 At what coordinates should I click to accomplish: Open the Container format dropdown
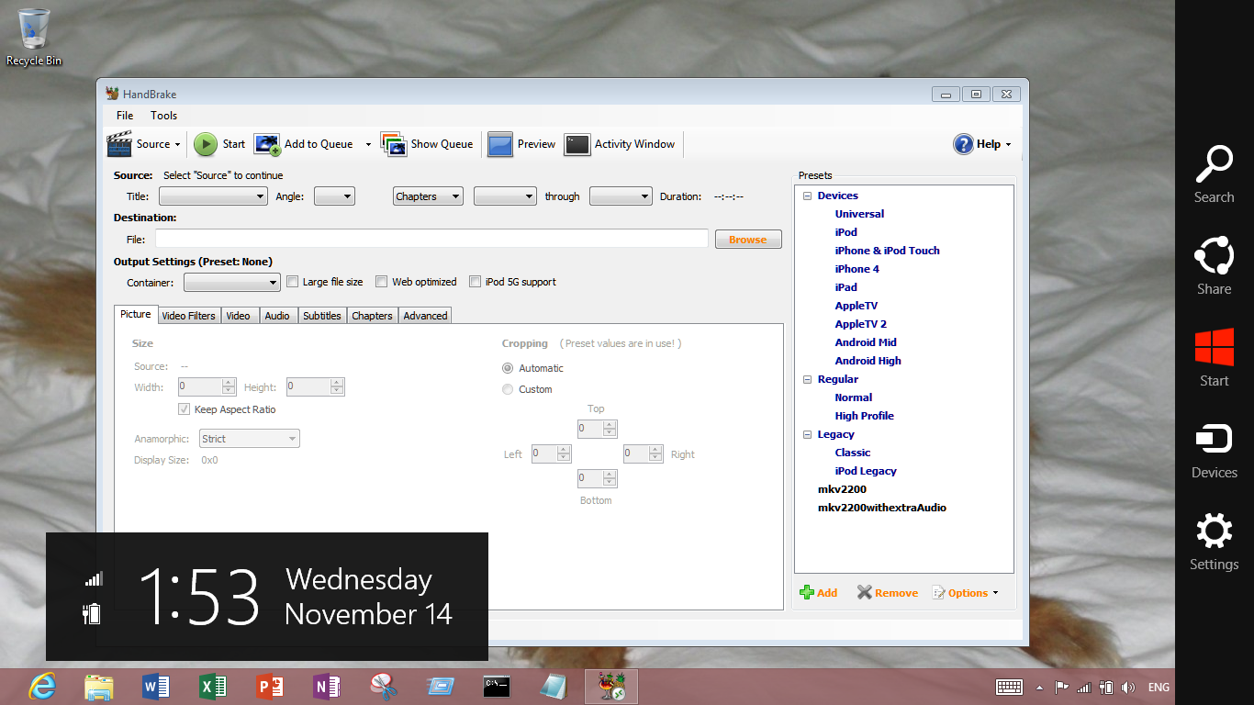pyautogui.click(x=231, y=282)
